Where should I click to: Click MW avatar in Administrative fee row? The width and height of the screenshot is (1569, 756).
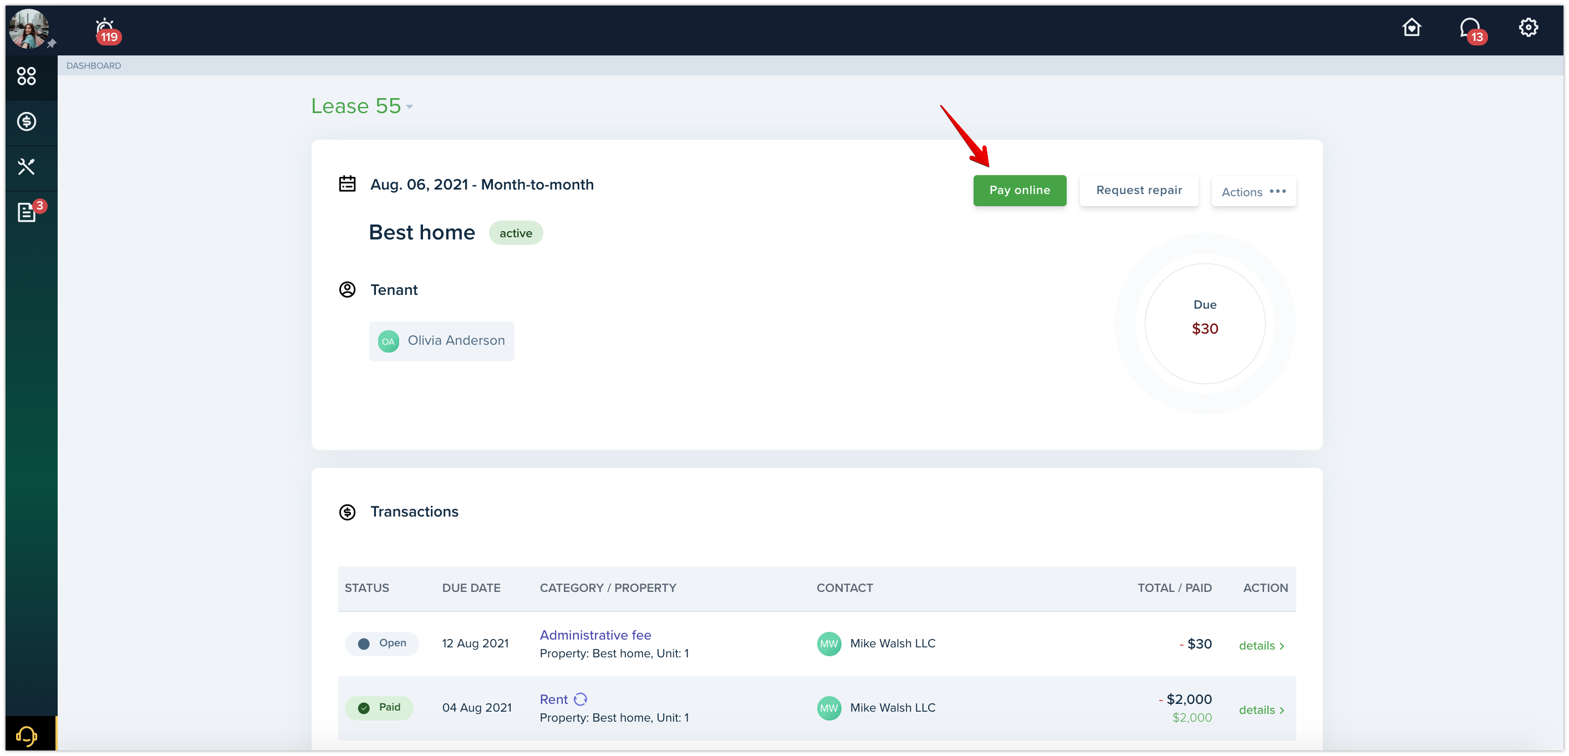coord(828,643)
